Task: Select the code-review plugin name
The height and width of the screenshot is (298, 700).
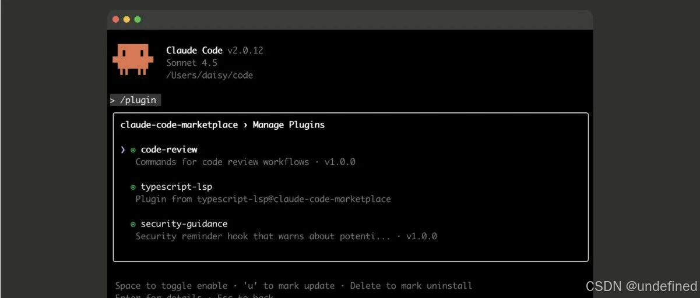Action: point(169,150)
